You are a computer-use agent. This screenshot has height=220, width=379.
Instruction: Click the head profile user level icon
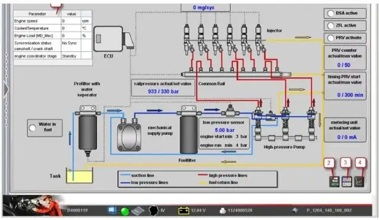153,210
